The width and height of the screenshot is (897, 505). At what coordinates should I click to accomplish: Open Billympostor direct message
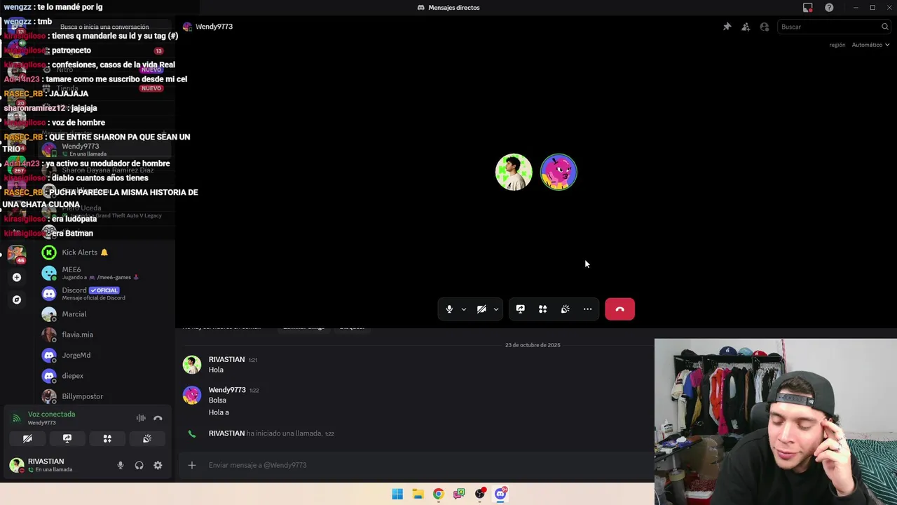coord(105,396)
